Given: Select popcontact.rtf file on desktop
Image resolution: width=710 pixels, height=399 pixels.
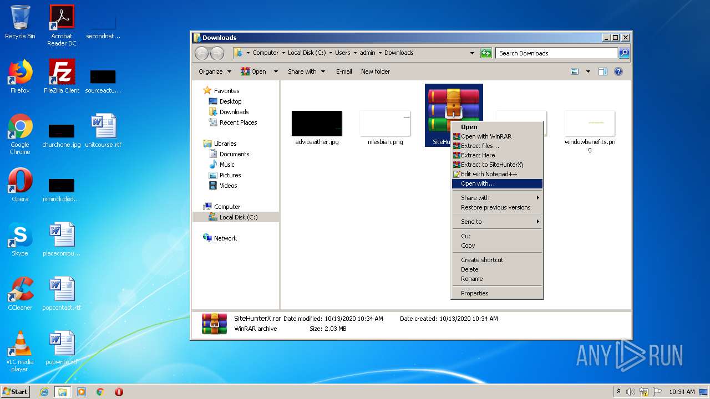Looking at the screenshot, I should point(62,294).
